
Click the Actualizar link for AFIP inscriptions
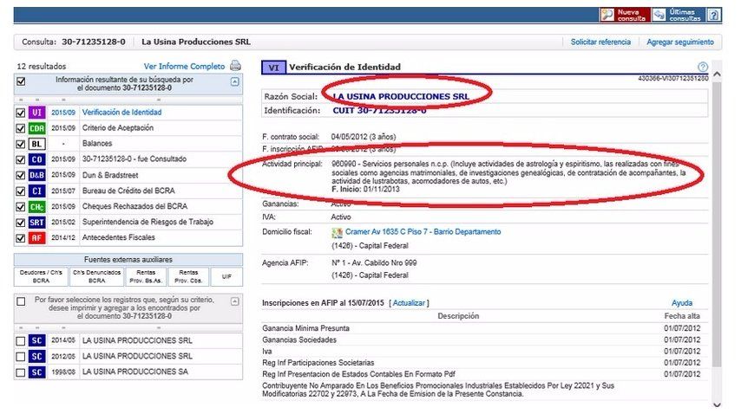point(409,303)
